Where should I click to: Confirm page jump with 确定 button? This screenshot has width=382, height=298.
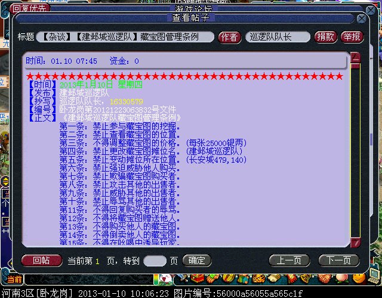196,261
